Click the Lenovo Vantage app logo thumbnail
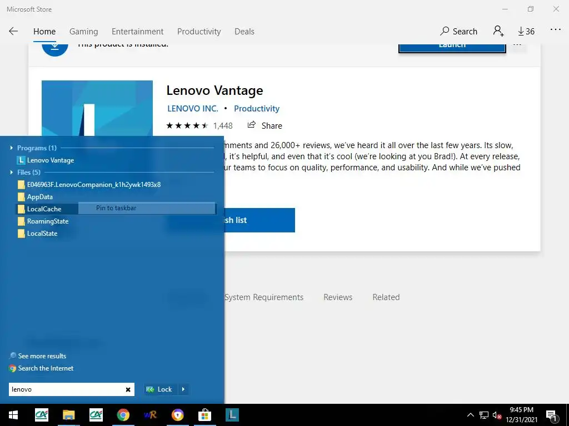569x426 pixels. 97,108
